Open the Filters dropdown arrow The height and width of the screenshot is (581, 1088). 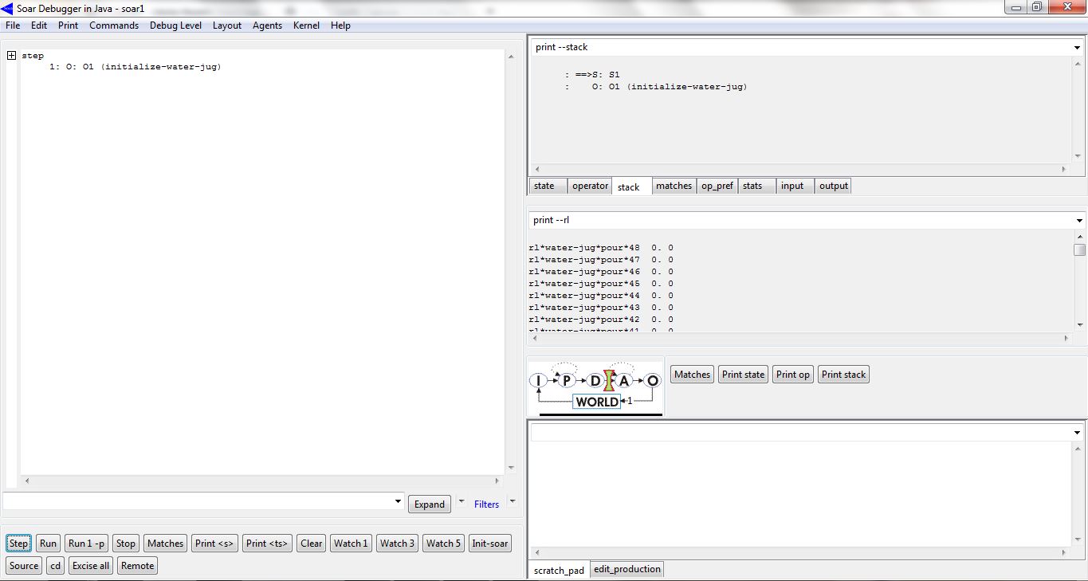(x=513, y=501)
